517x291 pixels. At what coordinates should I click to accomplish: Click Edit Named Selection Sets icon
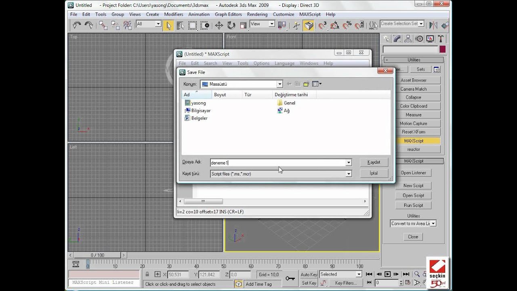click(x=373, y=25)
